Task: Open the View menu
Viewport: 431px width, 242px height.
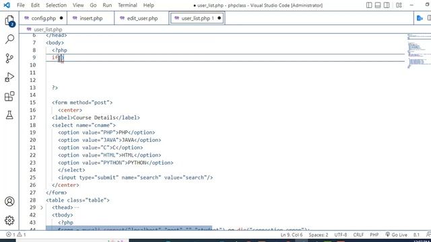Action: [78, 5]
